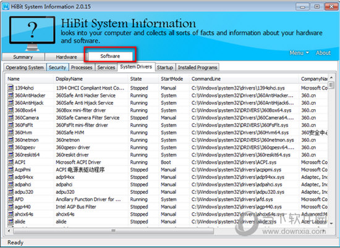Viewport: 340px width, 248px height.
Task: Open the Processes sub-tab
Action: point(82,67)
